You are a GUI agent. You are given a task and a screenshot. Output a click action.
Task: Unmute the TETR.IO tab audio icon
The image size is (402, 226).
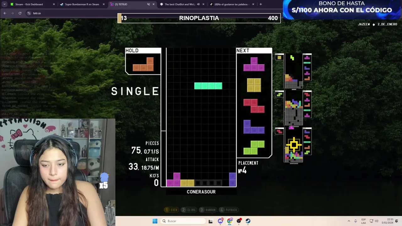click(x=148, y=4)
